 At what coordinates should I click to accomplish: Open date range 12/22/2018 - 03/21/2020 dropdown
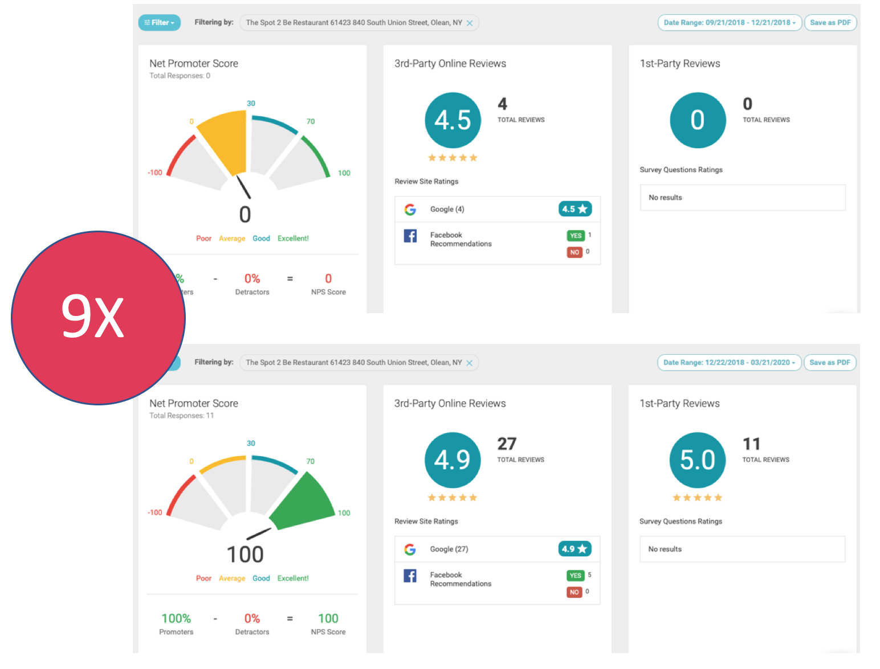coord(729,363)
